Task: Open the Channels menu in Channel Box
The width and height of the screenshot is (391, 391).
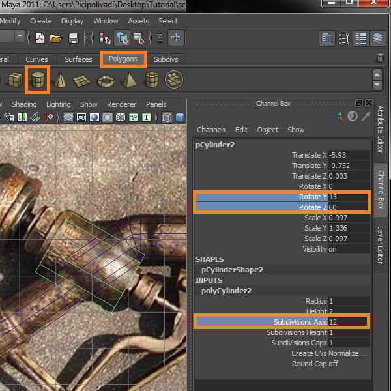Action: (211, 130)
